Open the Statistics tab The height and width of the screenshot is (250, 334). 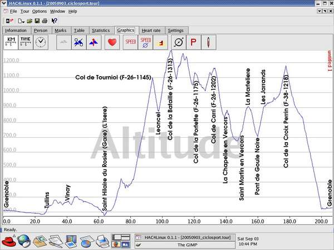[x=101, y=30]
